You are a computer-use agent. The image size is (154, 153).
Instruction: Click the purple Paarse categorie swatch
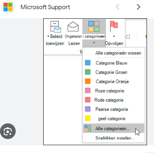[x=88, y=109]
